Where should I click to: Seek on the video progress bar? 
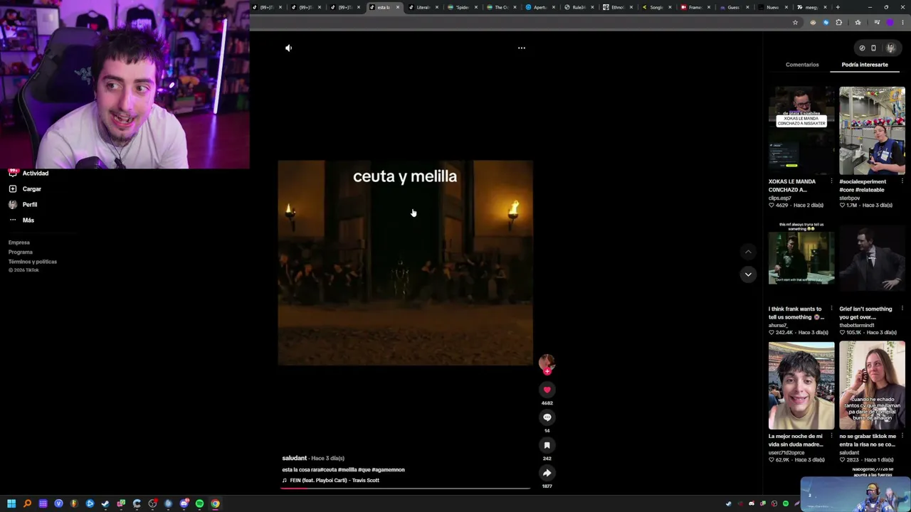(x=405, y=489)
